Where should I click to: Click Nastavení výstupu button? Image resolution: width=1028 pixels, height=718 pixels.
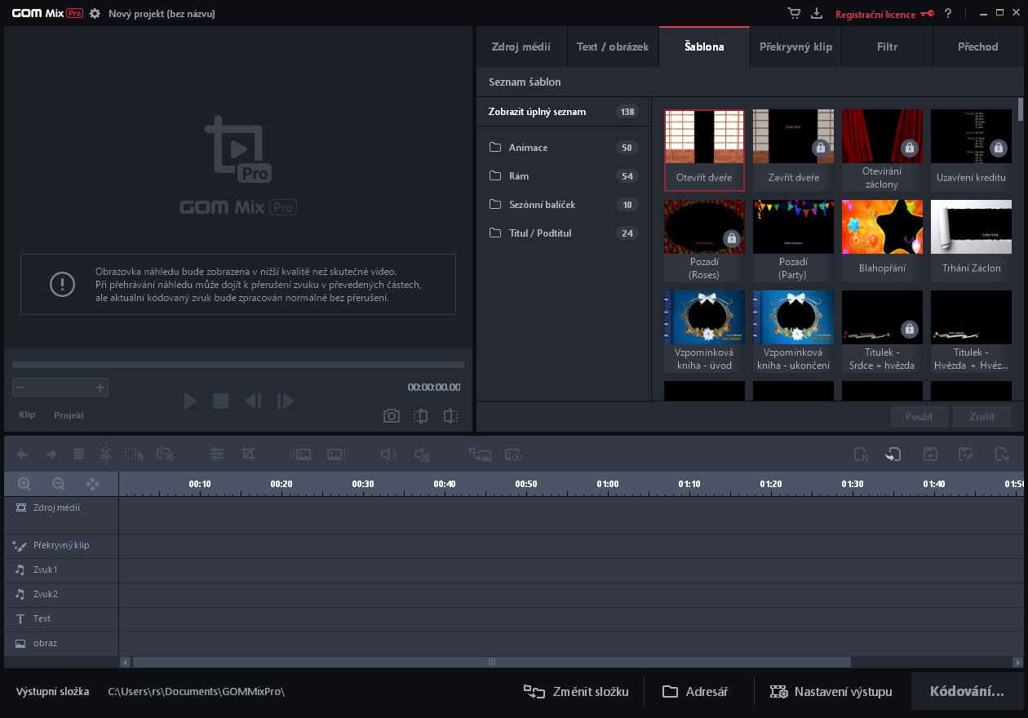(x=831, y=692)
